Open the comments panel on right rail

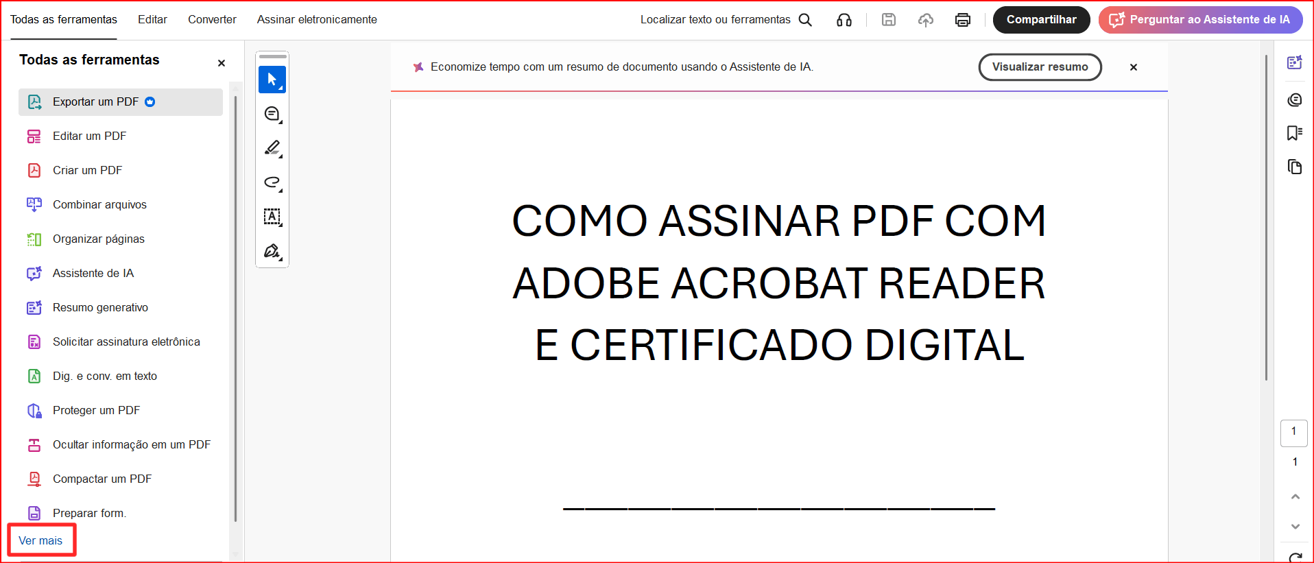1295,100
